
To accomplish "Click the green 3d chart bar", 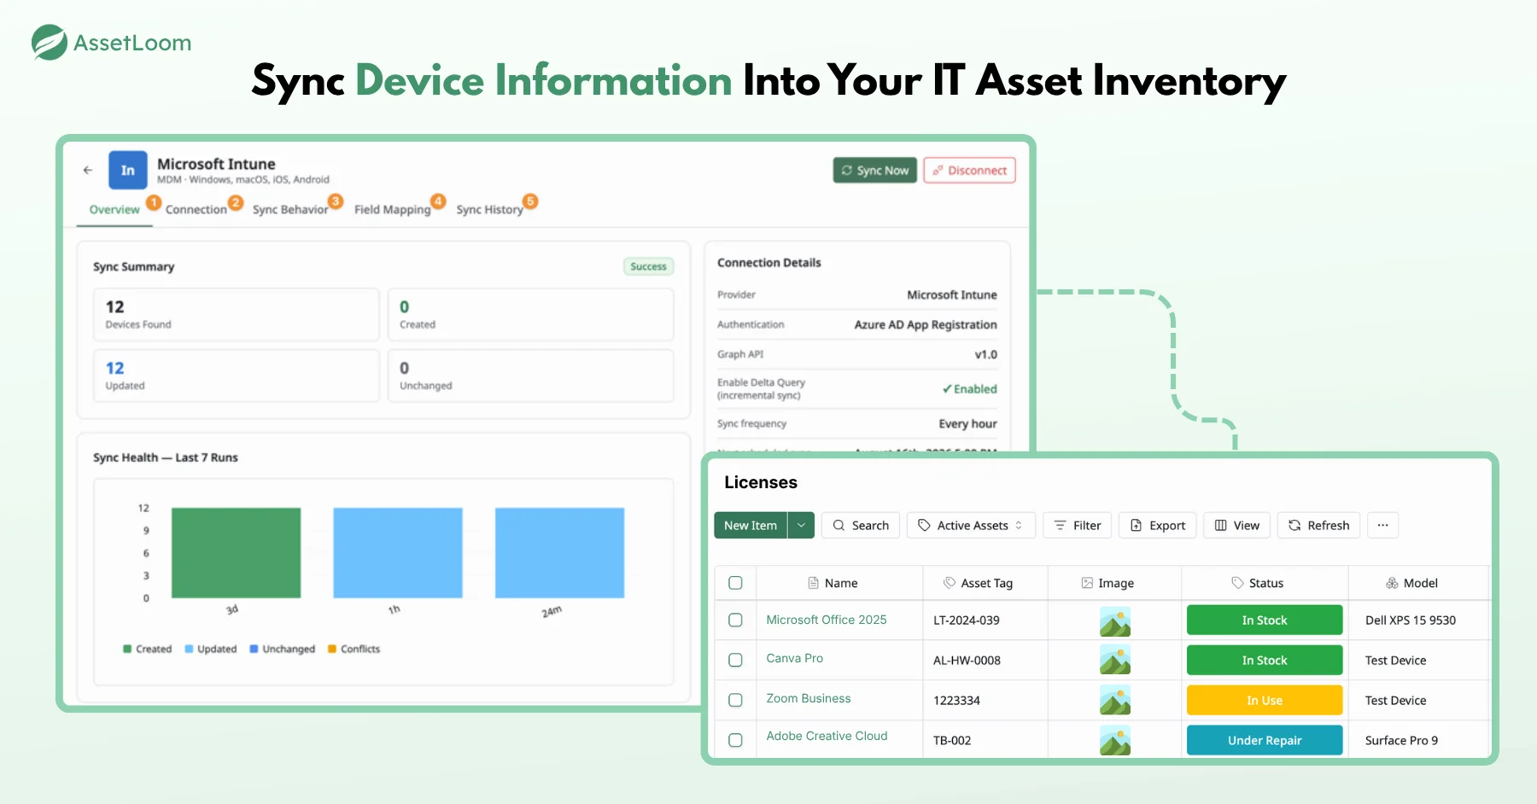I will 236,553.
